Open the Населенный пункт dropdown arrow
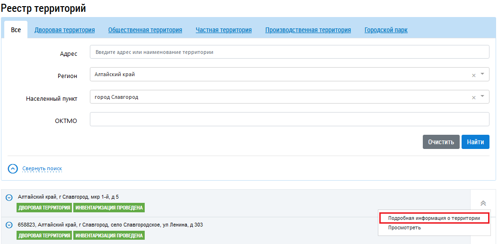The image size is (498, 244). click(x=482, y=97)
